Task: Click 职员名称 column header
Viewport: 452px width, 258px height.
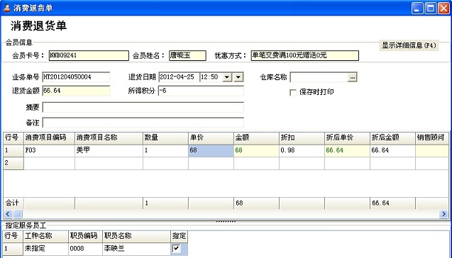Action: pyautogui.click(x=136, y=236)
